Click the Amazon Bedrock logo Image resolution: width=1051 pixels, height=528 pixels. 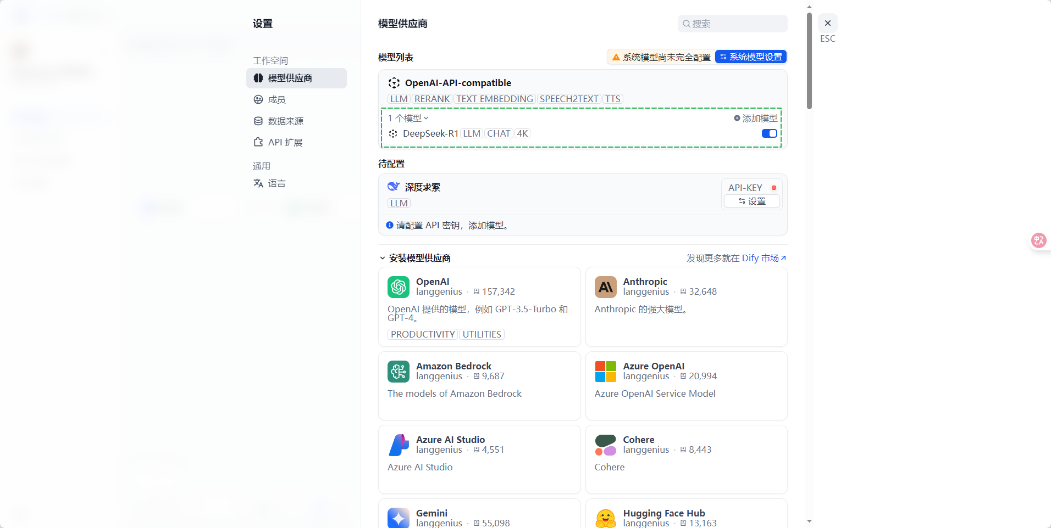pos(399,372)
